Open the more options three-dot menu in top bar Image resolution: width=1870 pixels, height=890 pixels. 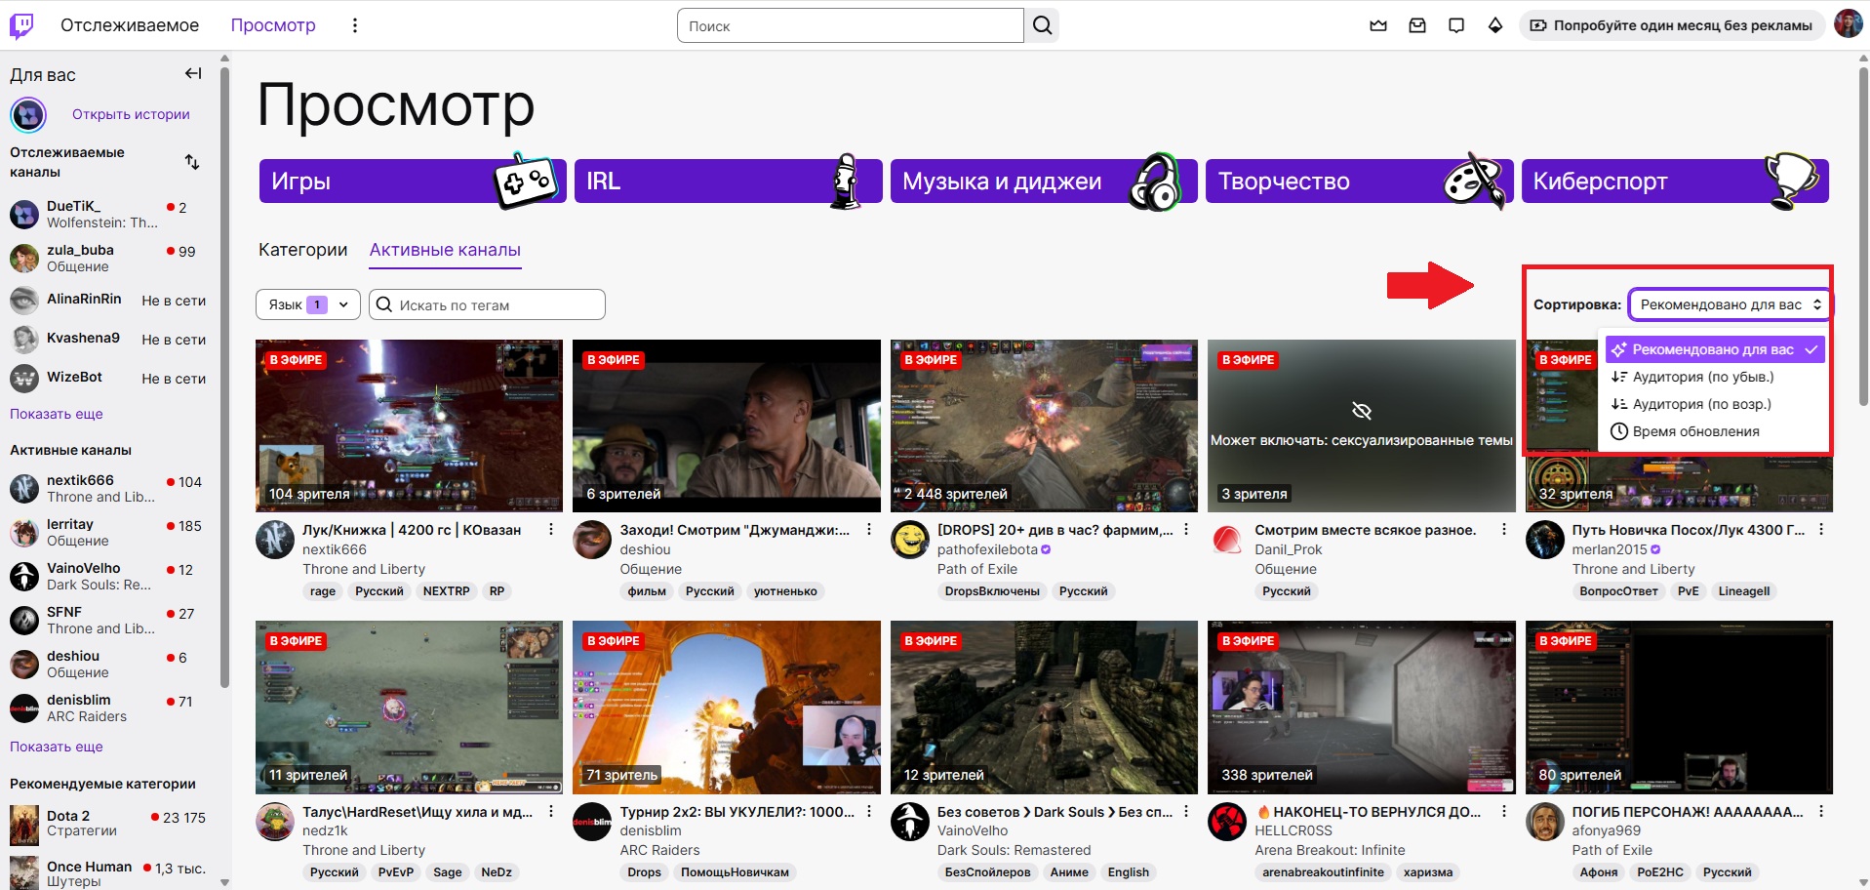point(355,25)
